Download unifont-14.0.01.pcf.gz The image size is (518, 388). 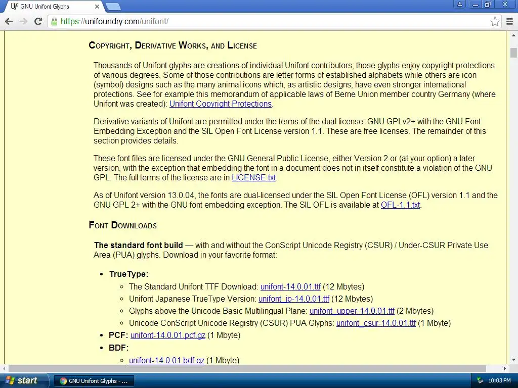(168, 335)
